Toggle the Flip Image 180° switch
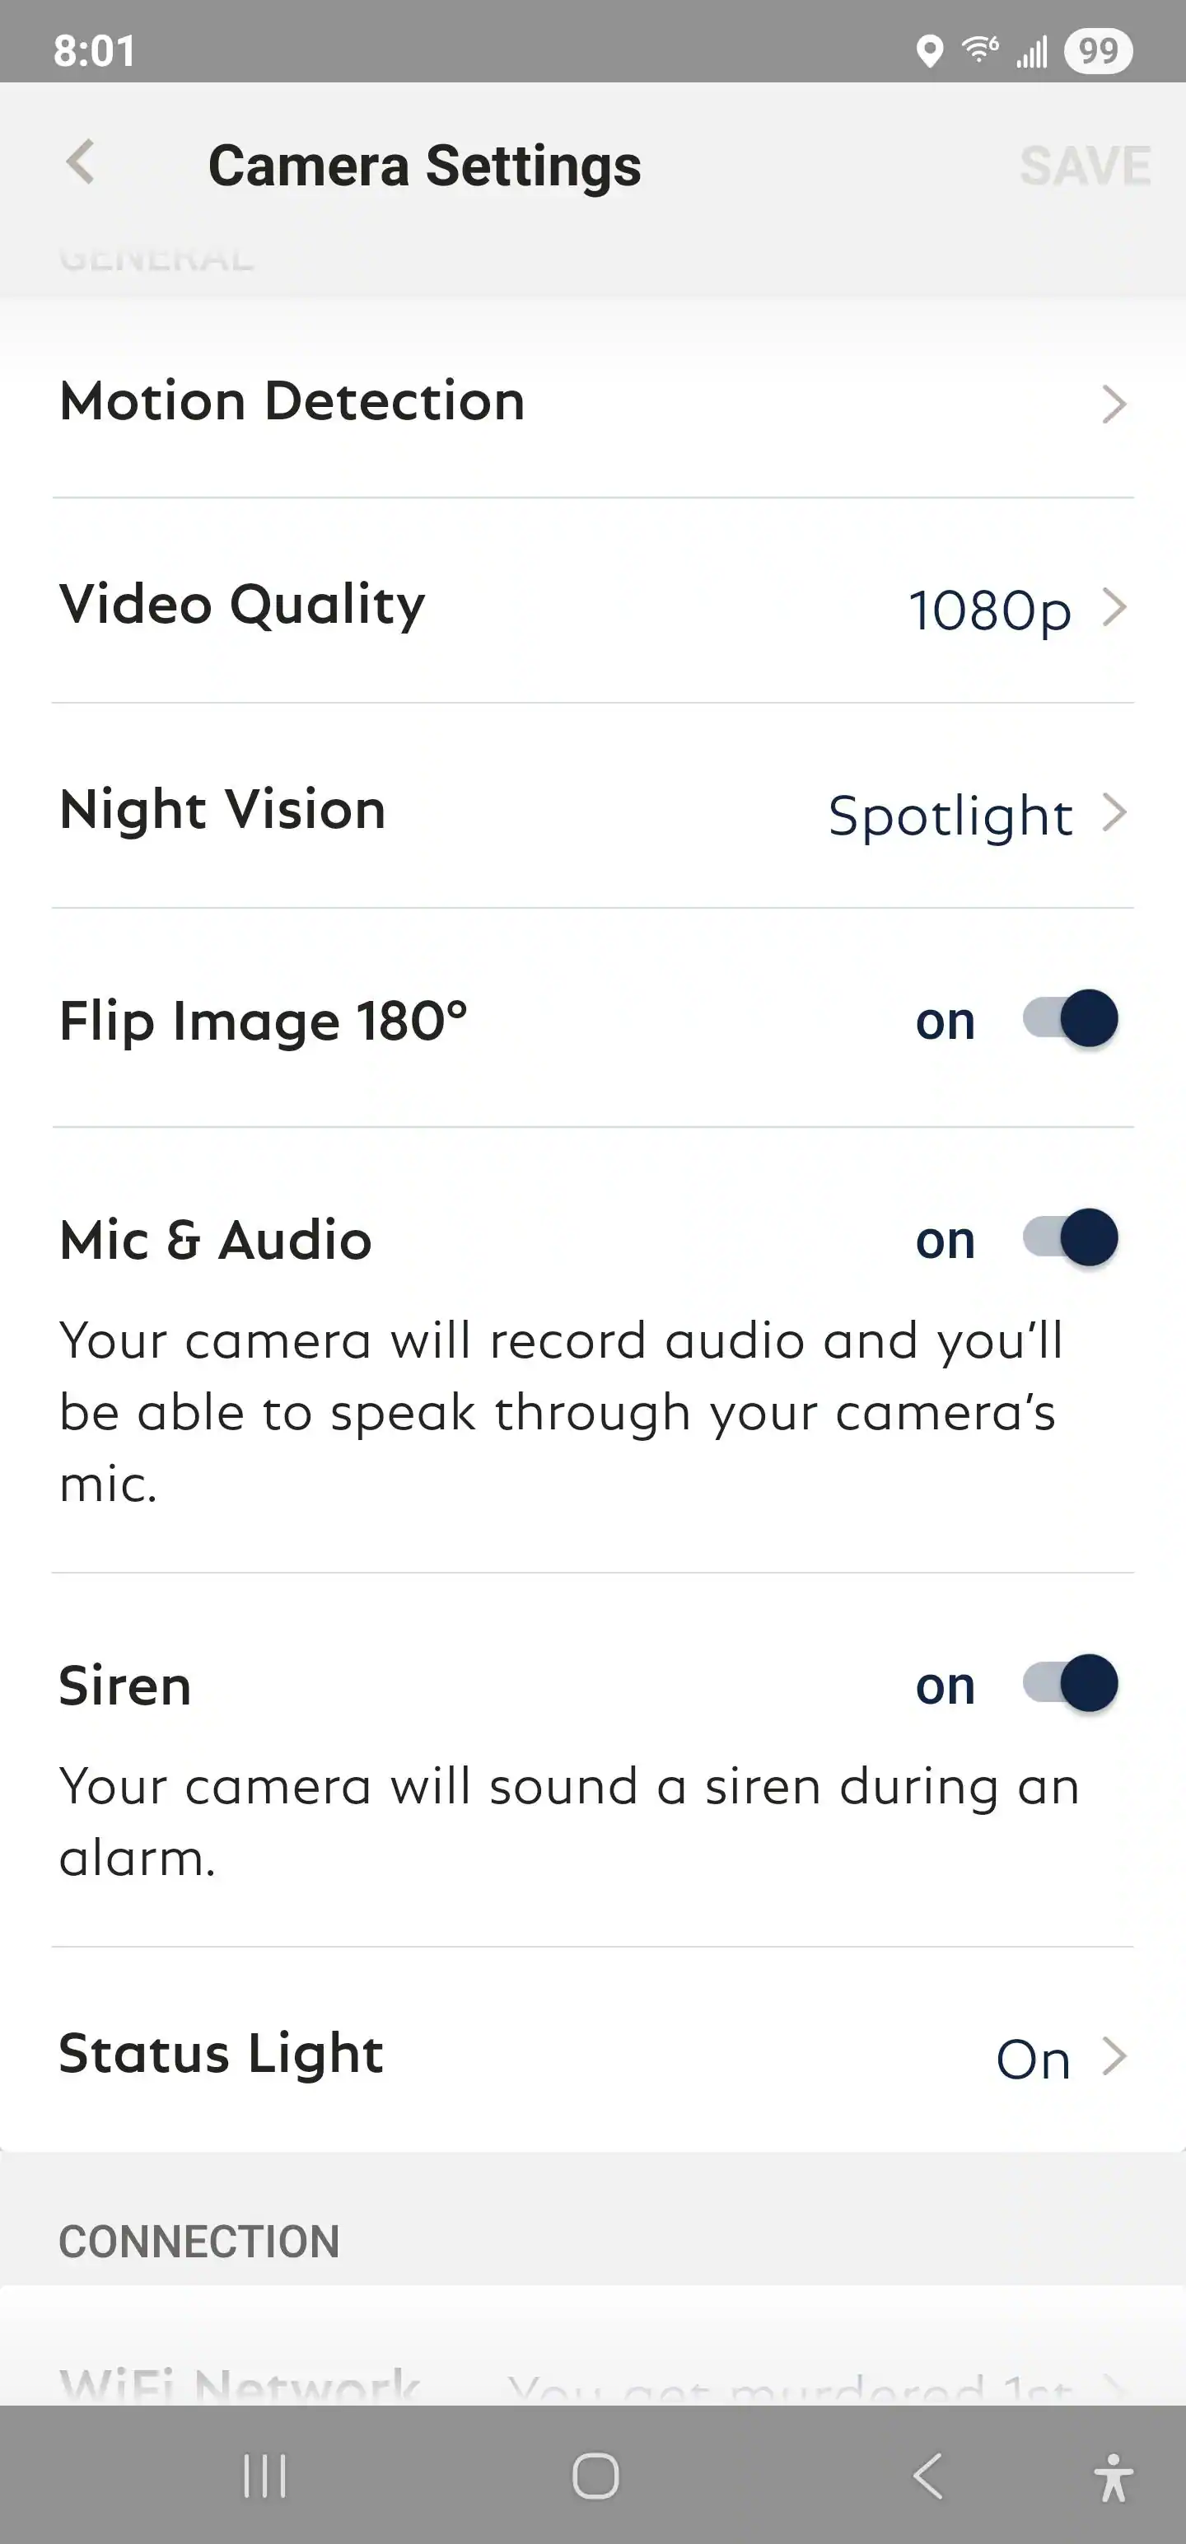The image size is (1186, 2544). pyautogui.click(x=1071, y=1018)
